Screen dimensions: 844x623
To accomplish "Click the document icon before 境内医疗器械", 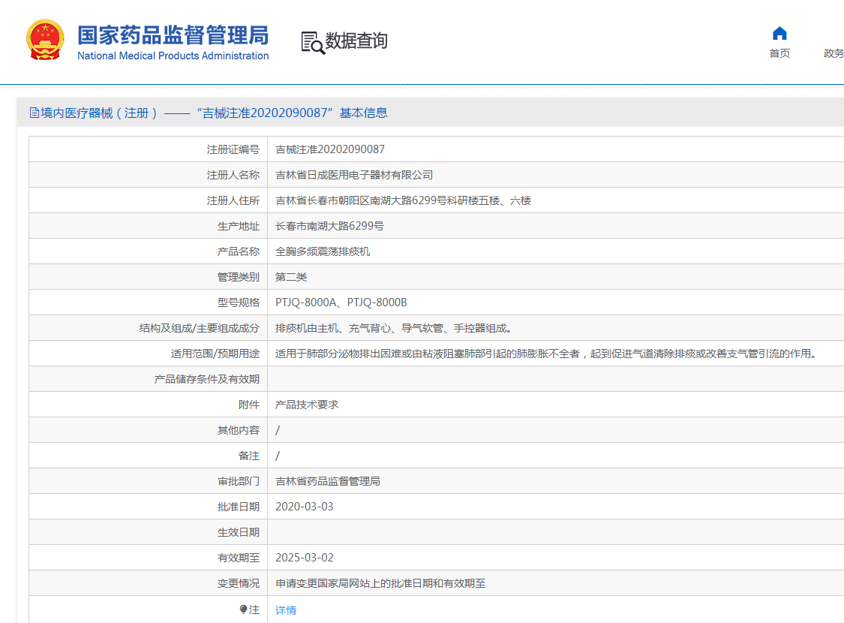I will coord(35,113).
